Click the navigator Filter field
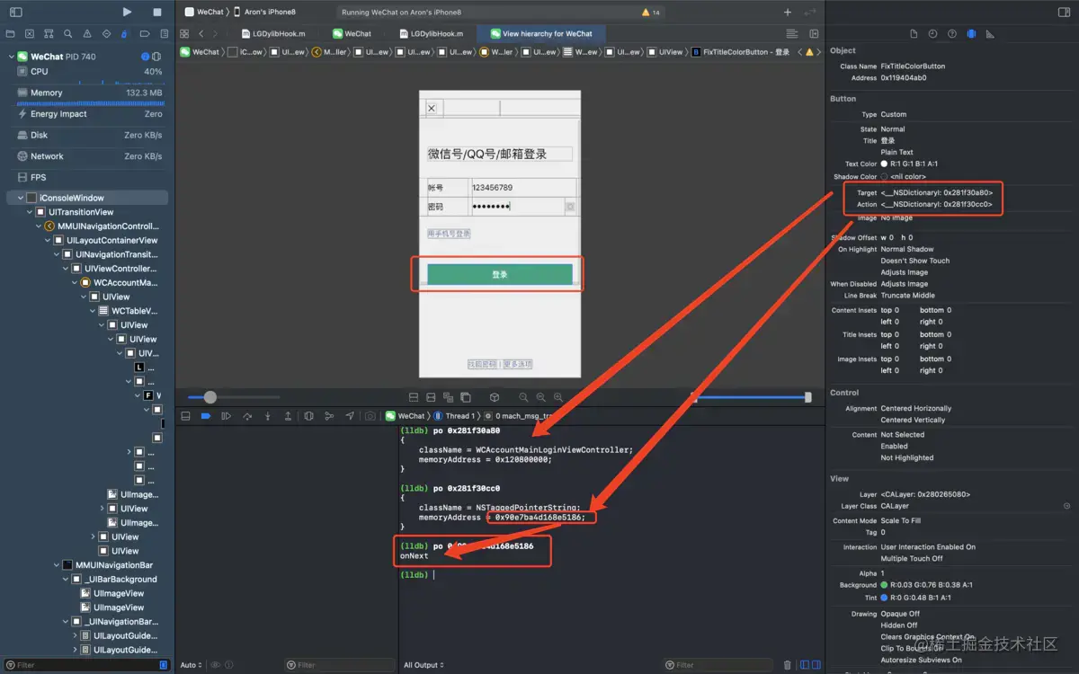The height and width of the screenshot is (674, 1079). 87,665
